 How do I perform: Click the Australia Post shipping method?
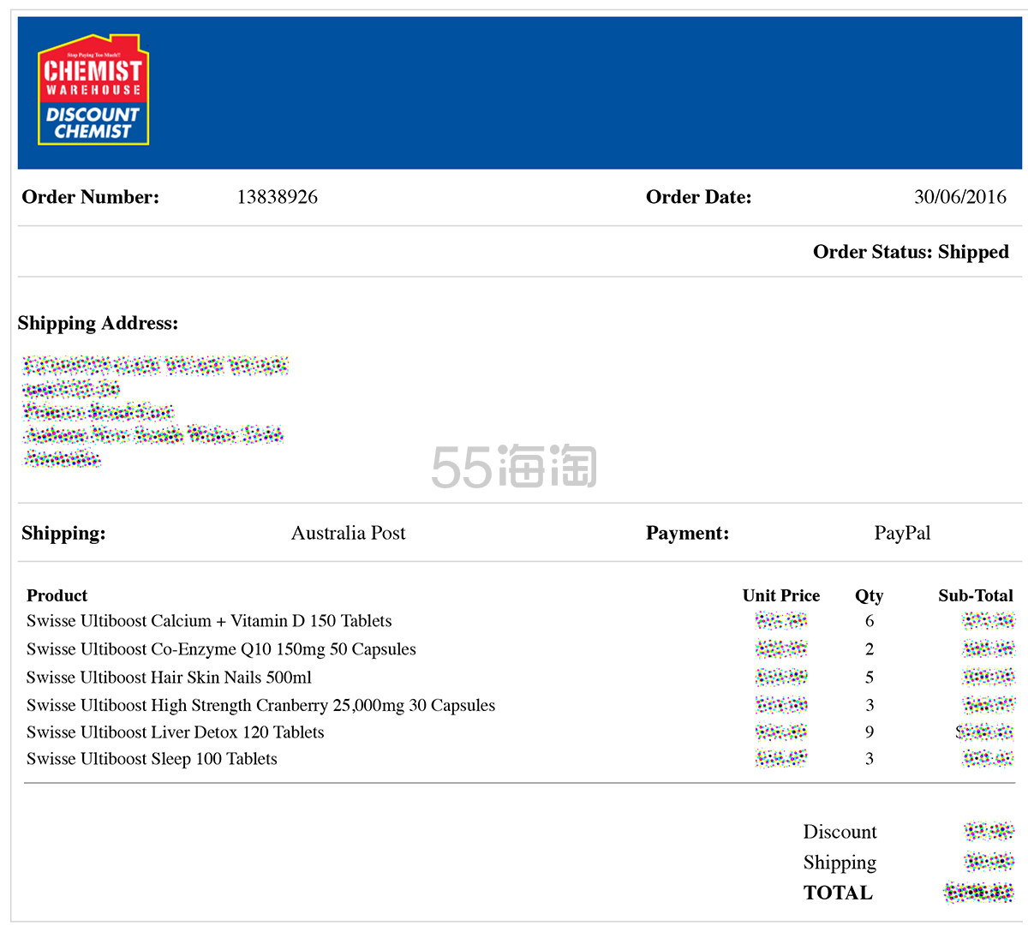(348, 533)
